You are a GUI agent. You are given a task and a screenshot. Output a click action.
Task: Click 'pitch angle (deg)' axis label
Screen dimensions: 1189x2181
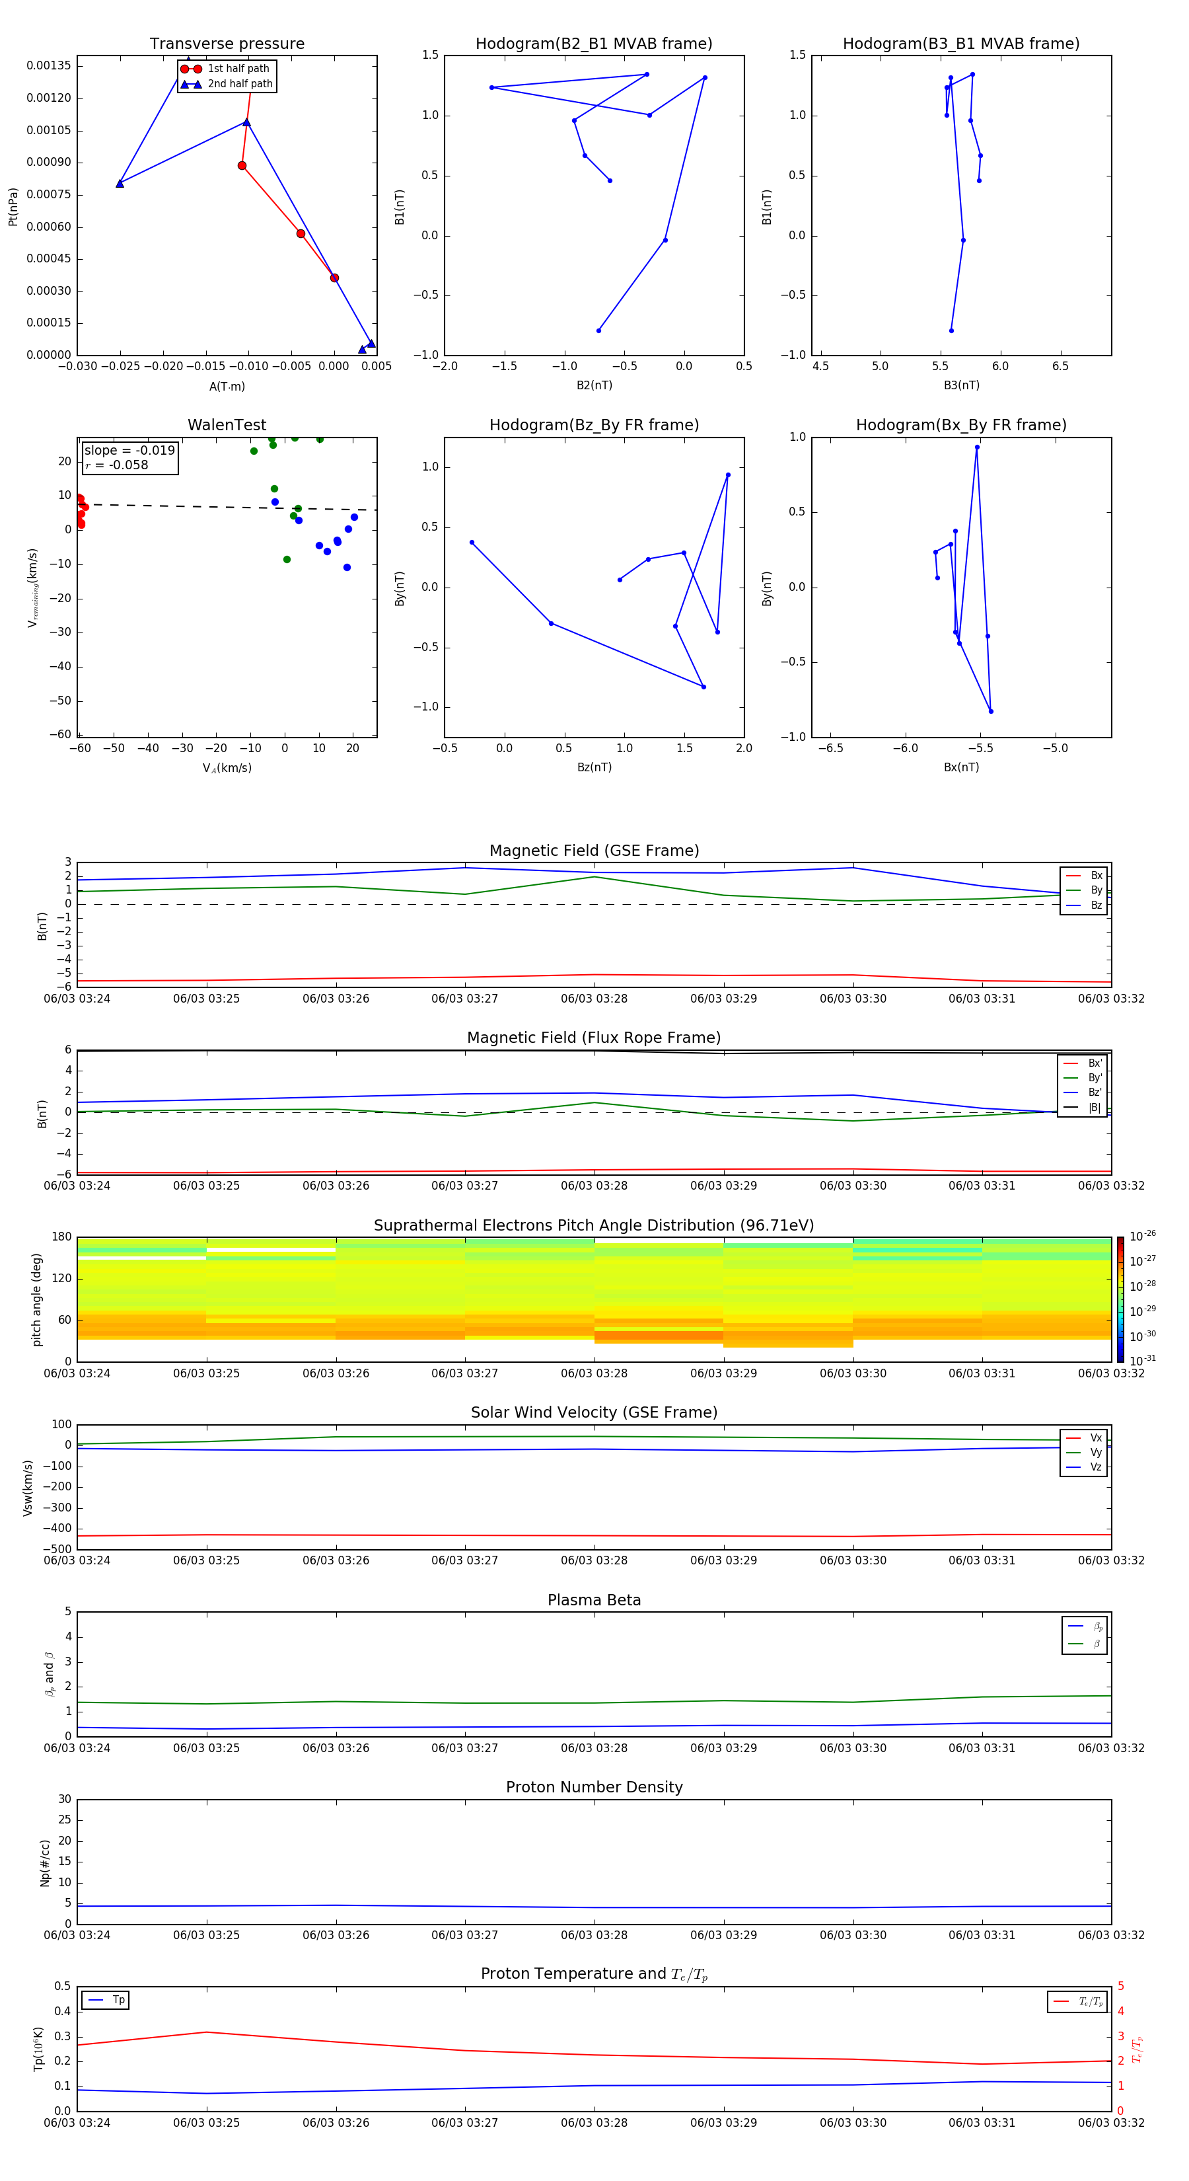[x=36, y=1299]
